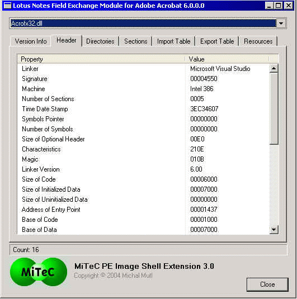The image size is (297, 299).
Task: Open the Directories tab
Action: click(x=100, y=41)
